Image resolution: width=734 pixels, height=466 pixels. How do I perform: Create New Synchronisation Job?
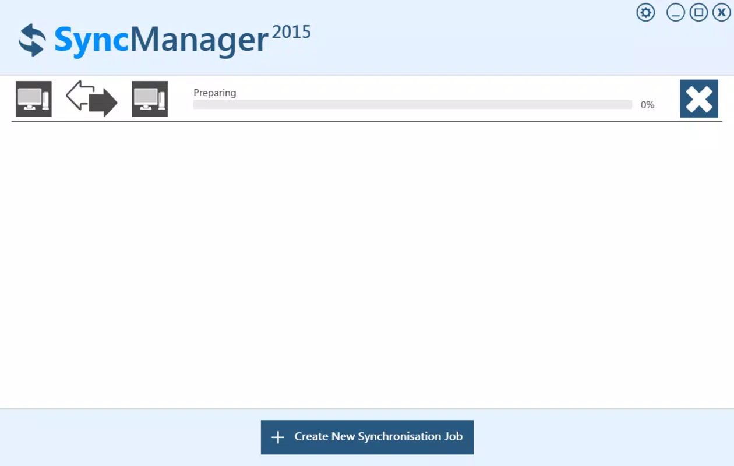tap(367, 437)
